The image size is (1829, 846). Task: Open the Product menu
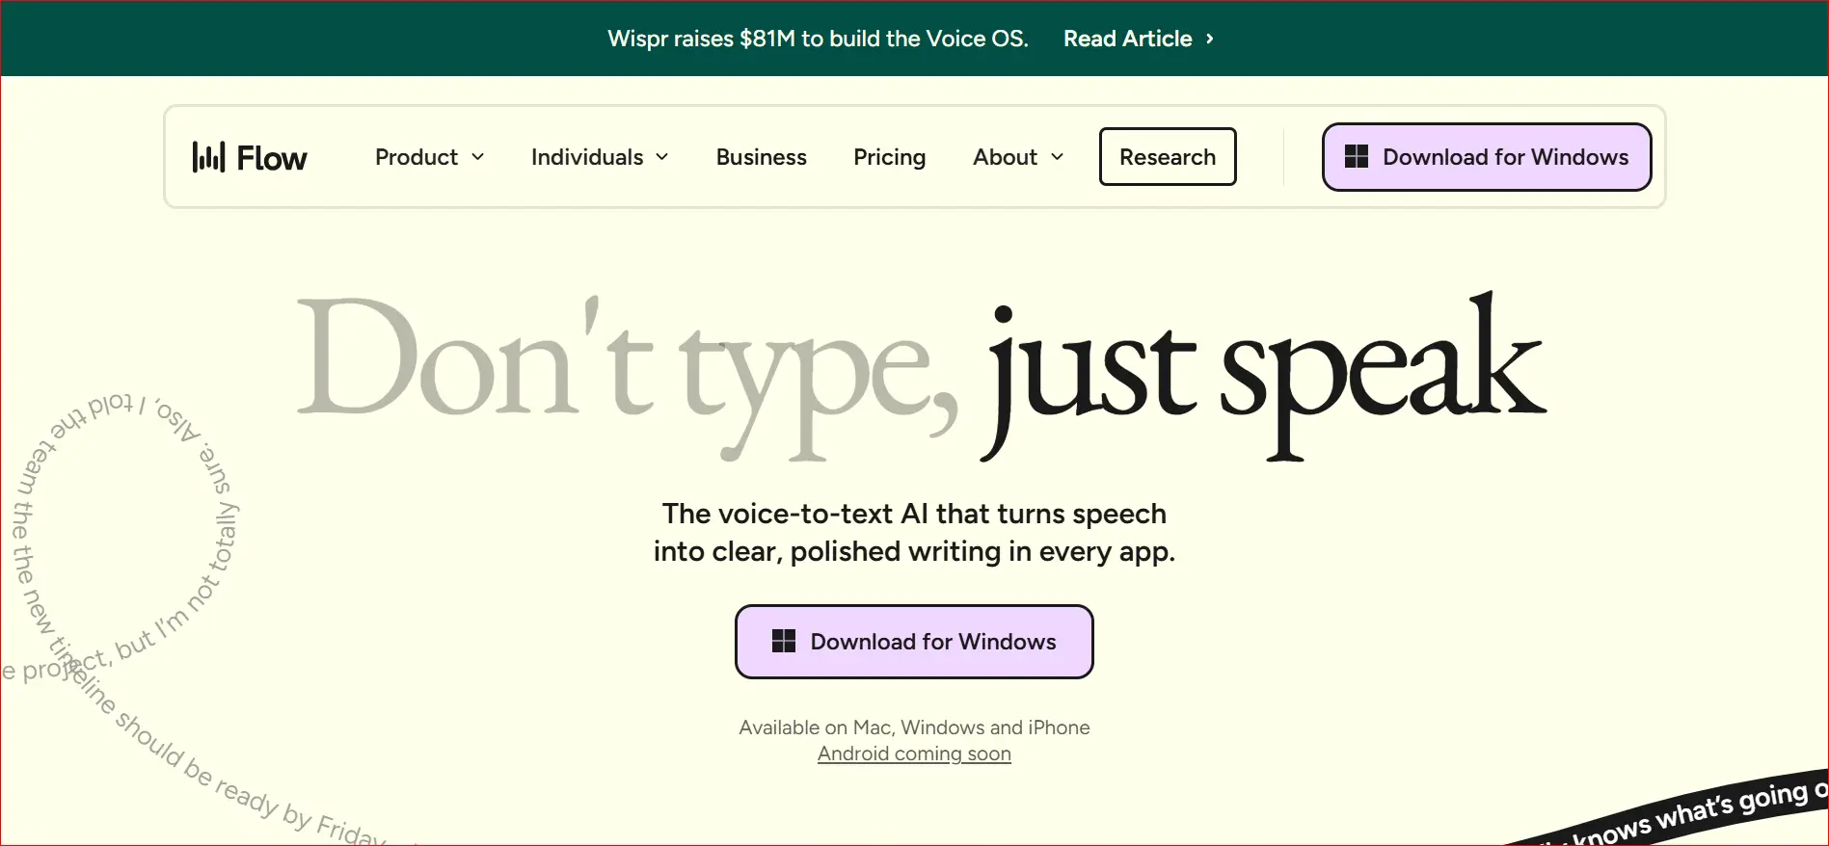(417, 157)
